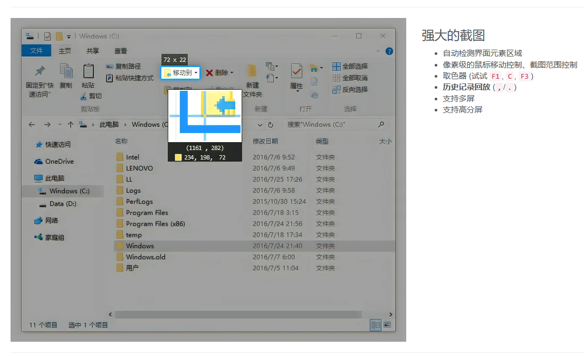Sort by the Type column header
Image resolution: width=584 pixels, height=356 pixels.
322,141
